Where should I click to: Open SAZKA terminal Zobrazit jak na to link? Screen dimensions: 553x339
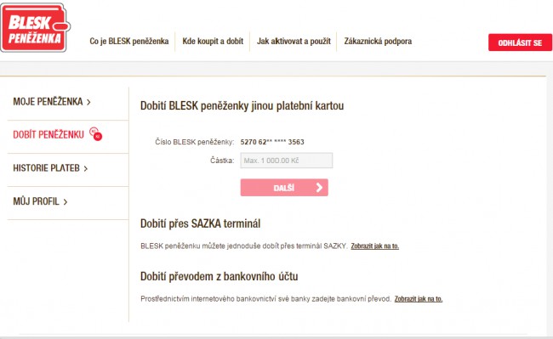[x=375, y=246]
